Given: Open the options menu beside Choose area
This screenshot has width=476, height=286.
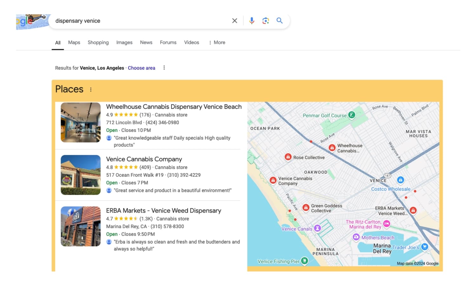Looking at the screenshot, I should [x=164, y=67].
